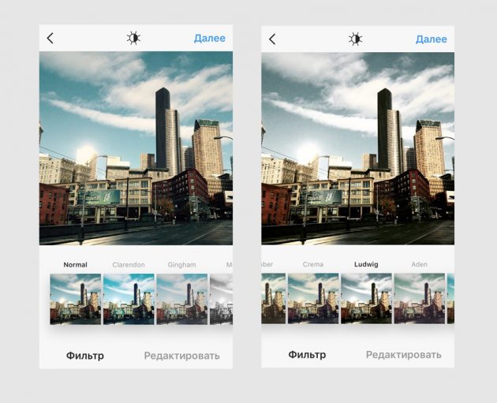This screenshot has height=403, width=497.
Task: Tap the back arrow on the right screen
Action: tap(272, 39)
